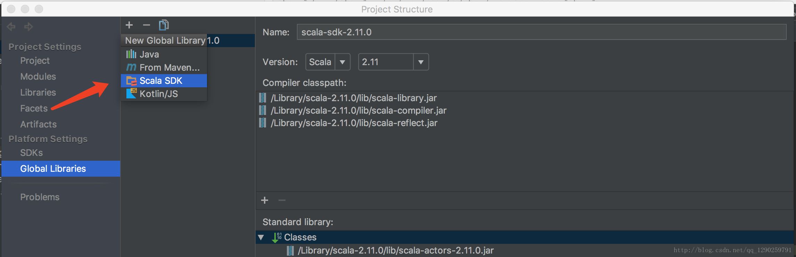This screenshot has width=796, height=257.
Task: Click the copy library icon
Action: [164, 25]
